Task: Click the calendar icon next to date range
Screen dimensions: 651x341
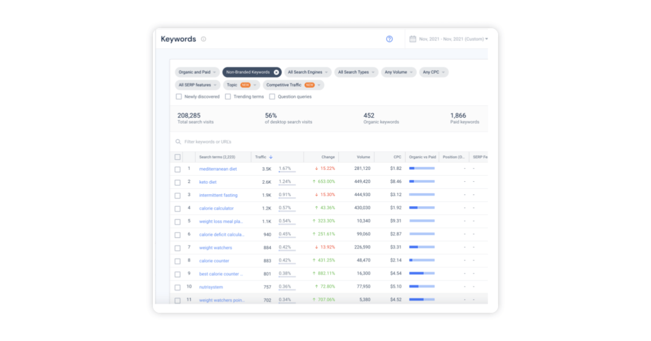Action: (x=413, y=39)
